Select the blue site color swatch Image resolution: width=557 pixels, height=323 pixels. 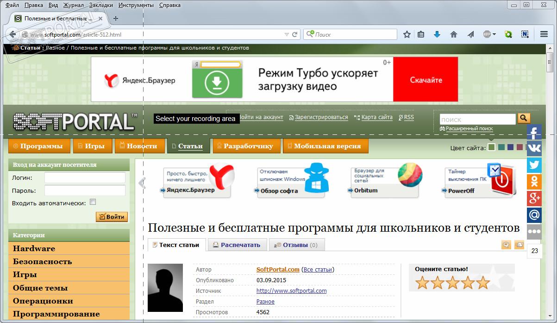click(x=510, y=147)
